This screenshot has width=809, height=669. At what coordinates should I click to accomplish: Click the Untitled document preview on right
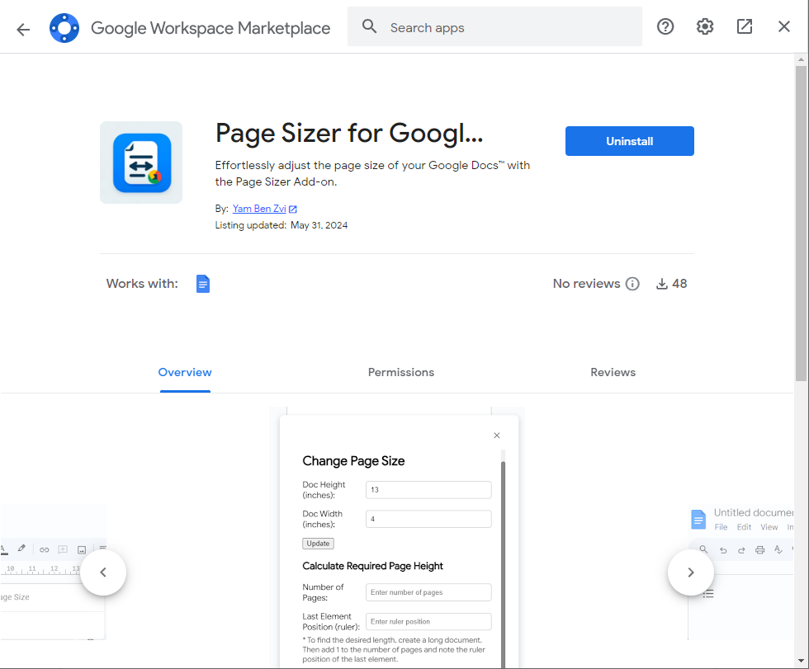(741, 572)
